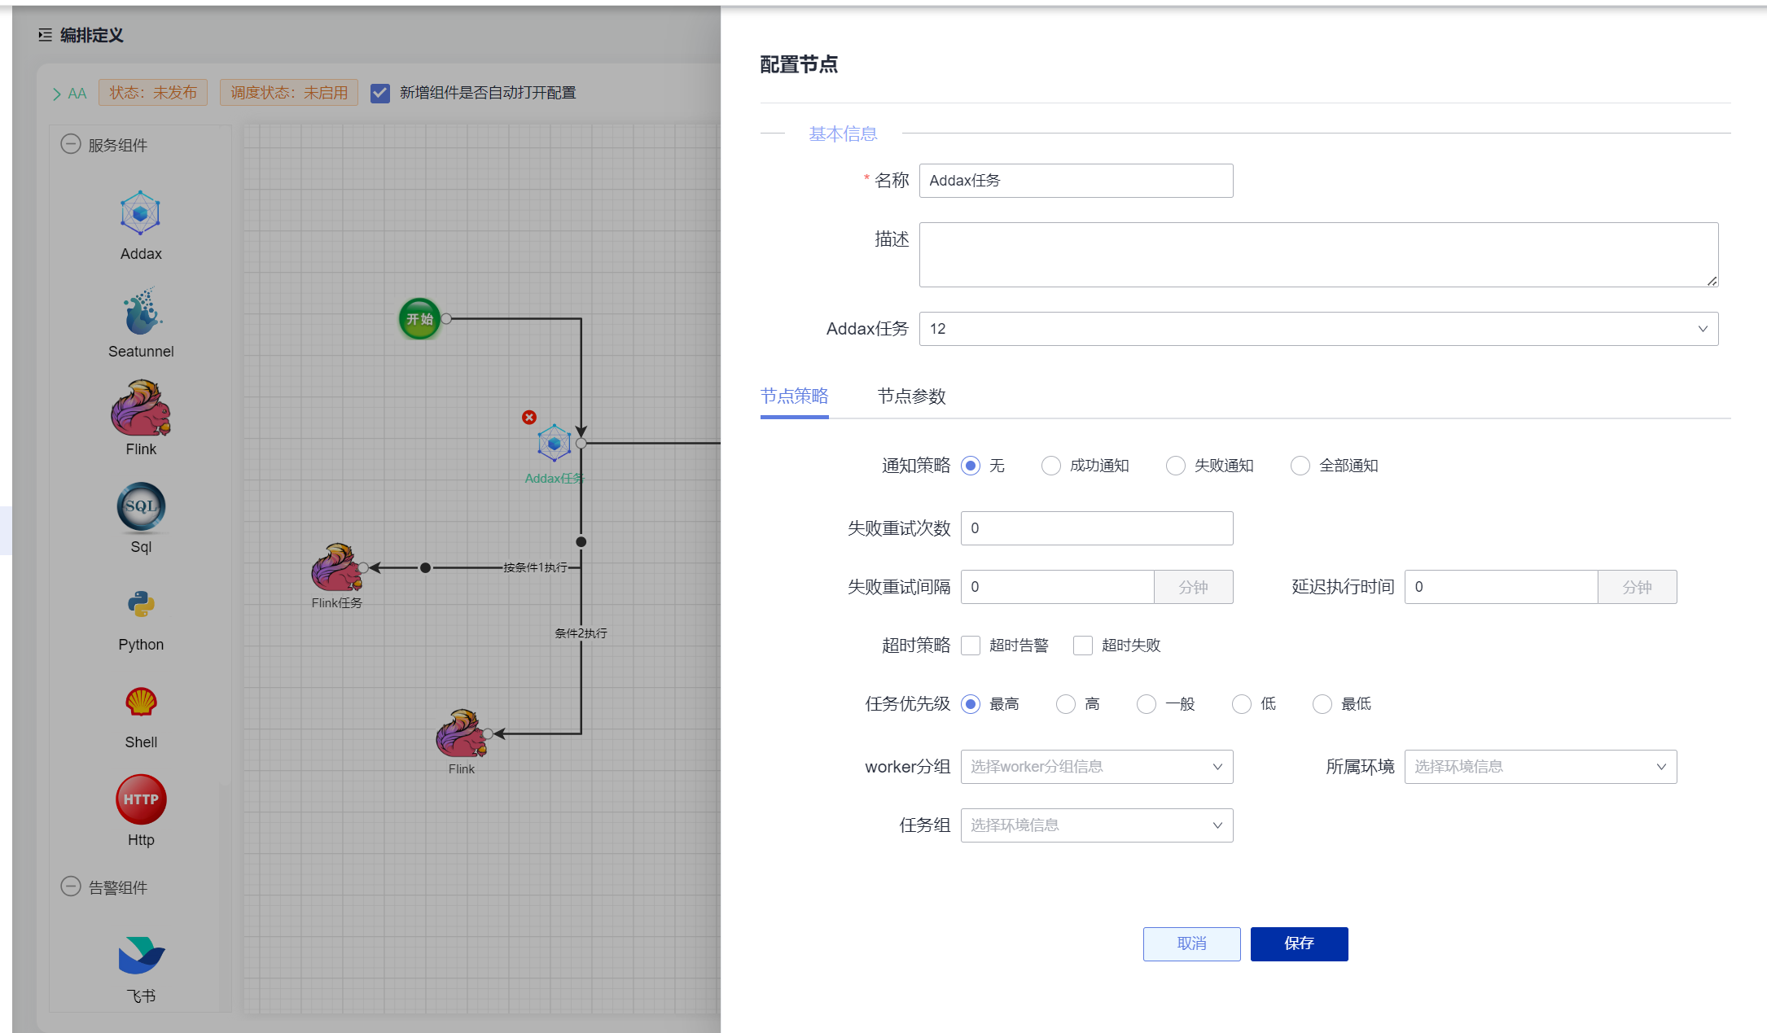Click the green 开始 start node
This screenshot has height=1033, width=1767.
pos(419,318)
